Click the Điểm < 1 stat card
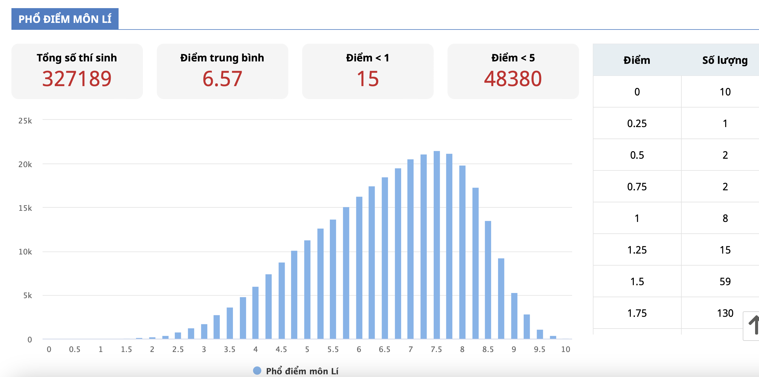Screen dimensions: 759x377 367,71
